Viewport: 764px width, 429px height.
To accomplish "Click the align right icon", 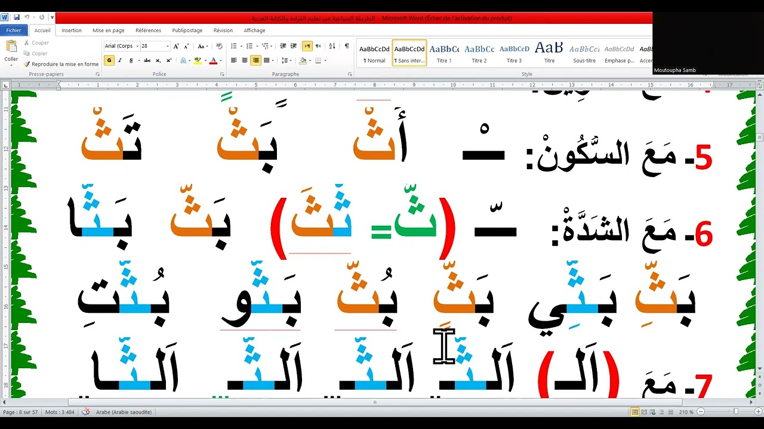I will (x=255, y=60).
